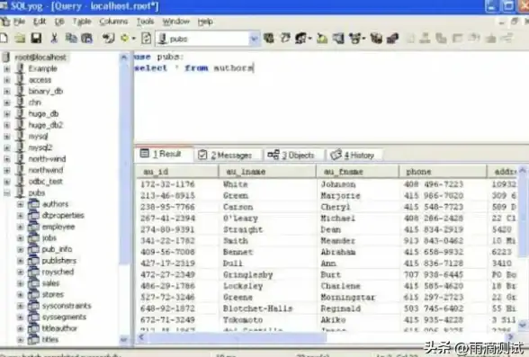
Task: Click the Copy icon in toolbar
Action: 71,39
